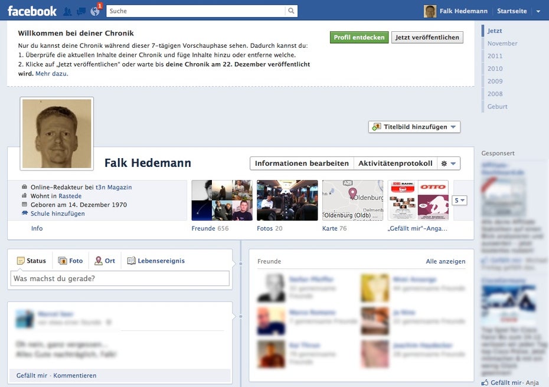
Task: Open the gear settings dropdown on profile
Action: click(449, 163)
